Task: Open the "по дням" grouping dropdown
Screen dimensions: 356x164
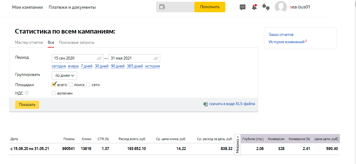Action: [x=65, y=76]
